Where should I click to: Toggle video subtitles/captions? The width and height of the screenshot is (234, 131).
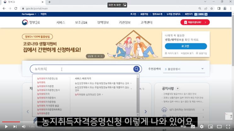coord(193,127)
